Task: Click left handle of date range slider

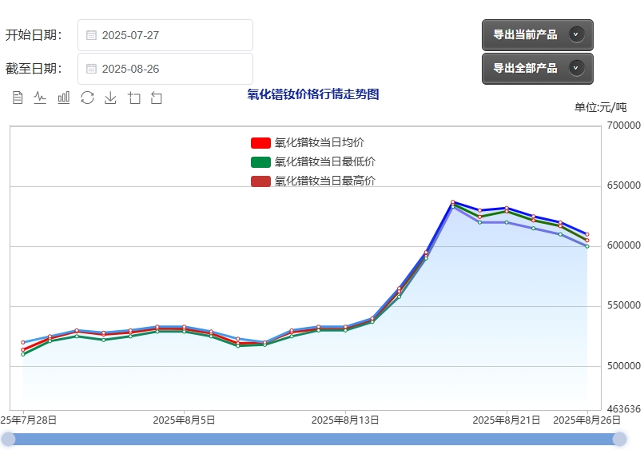Action: tap(8, 439)
